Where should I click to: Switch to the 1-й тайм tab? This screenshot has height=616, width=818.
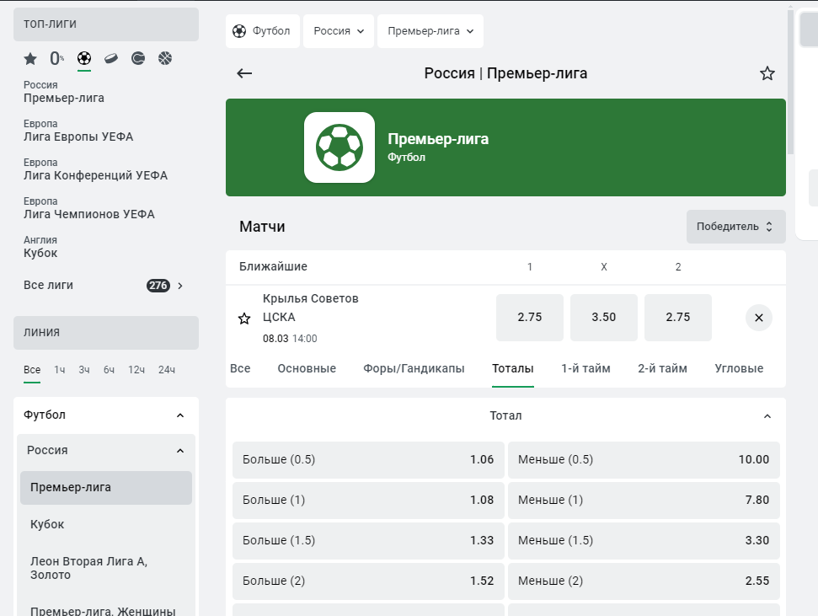pos(585,368)
